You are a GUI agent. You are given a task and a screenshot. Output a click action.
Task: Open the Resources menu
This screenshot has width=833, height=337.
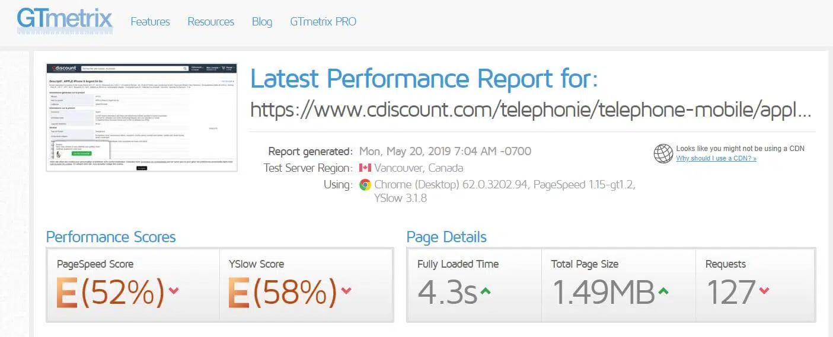coord(210,22)
